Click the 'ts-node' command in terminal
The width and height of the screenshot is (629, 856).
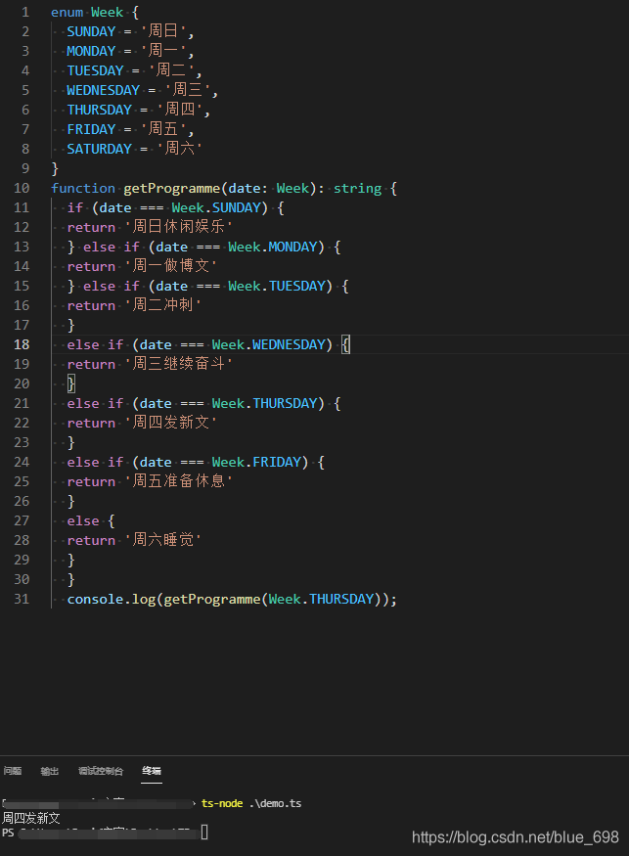pos(222,803)
